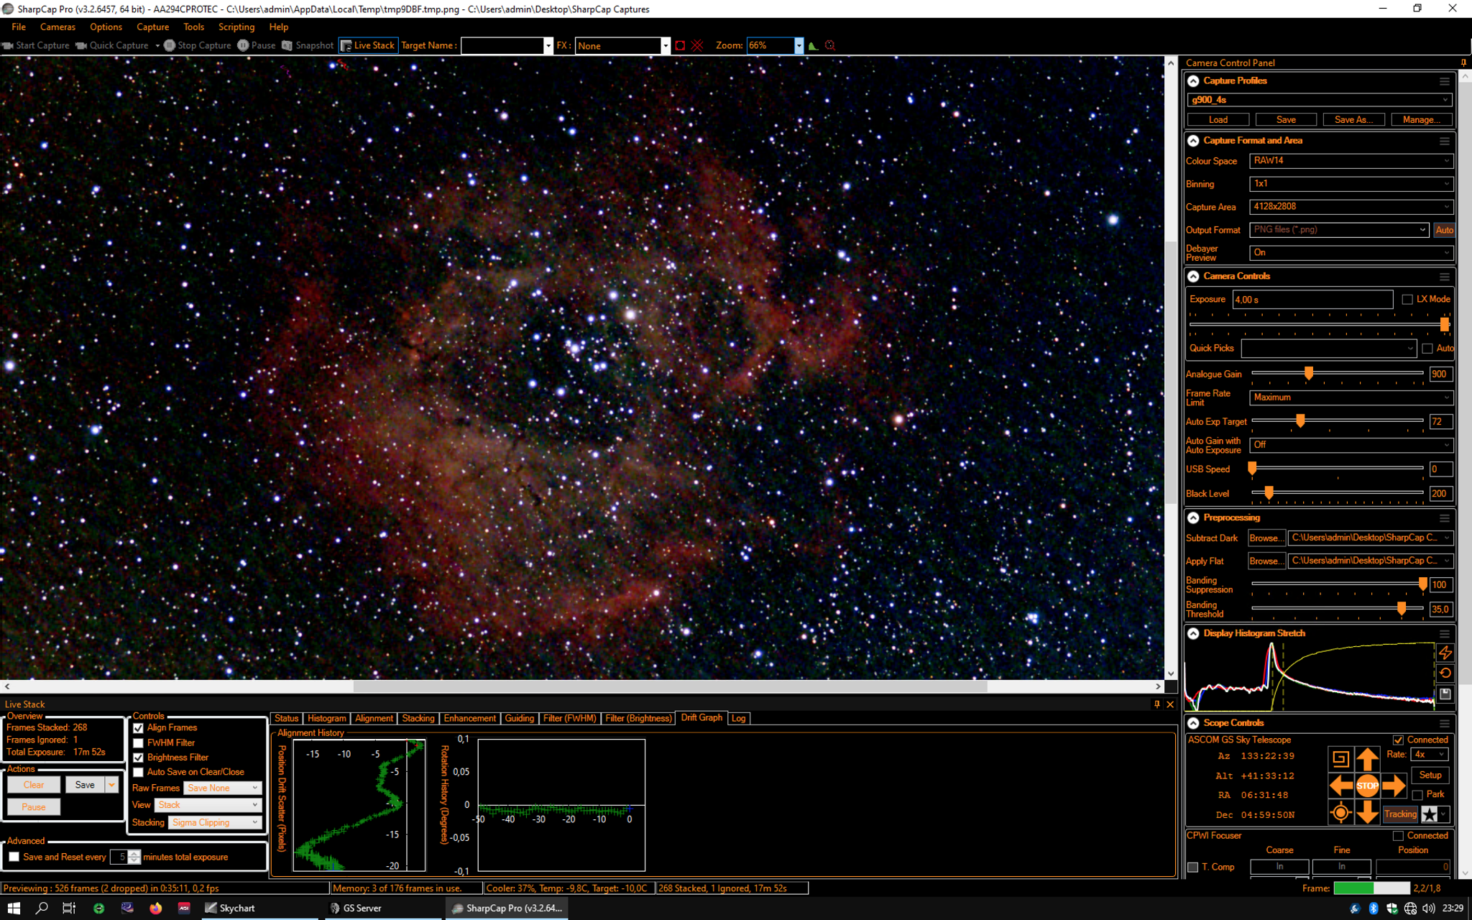Open the Display Histogram Stretch section menu icon
This screenshot has height=920, width=1472.
[x=1445, y=634]
